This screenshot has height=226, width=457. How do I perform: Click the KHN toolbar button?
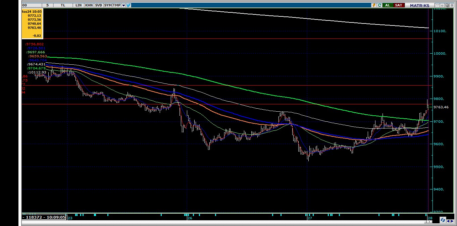click(89, 5)
